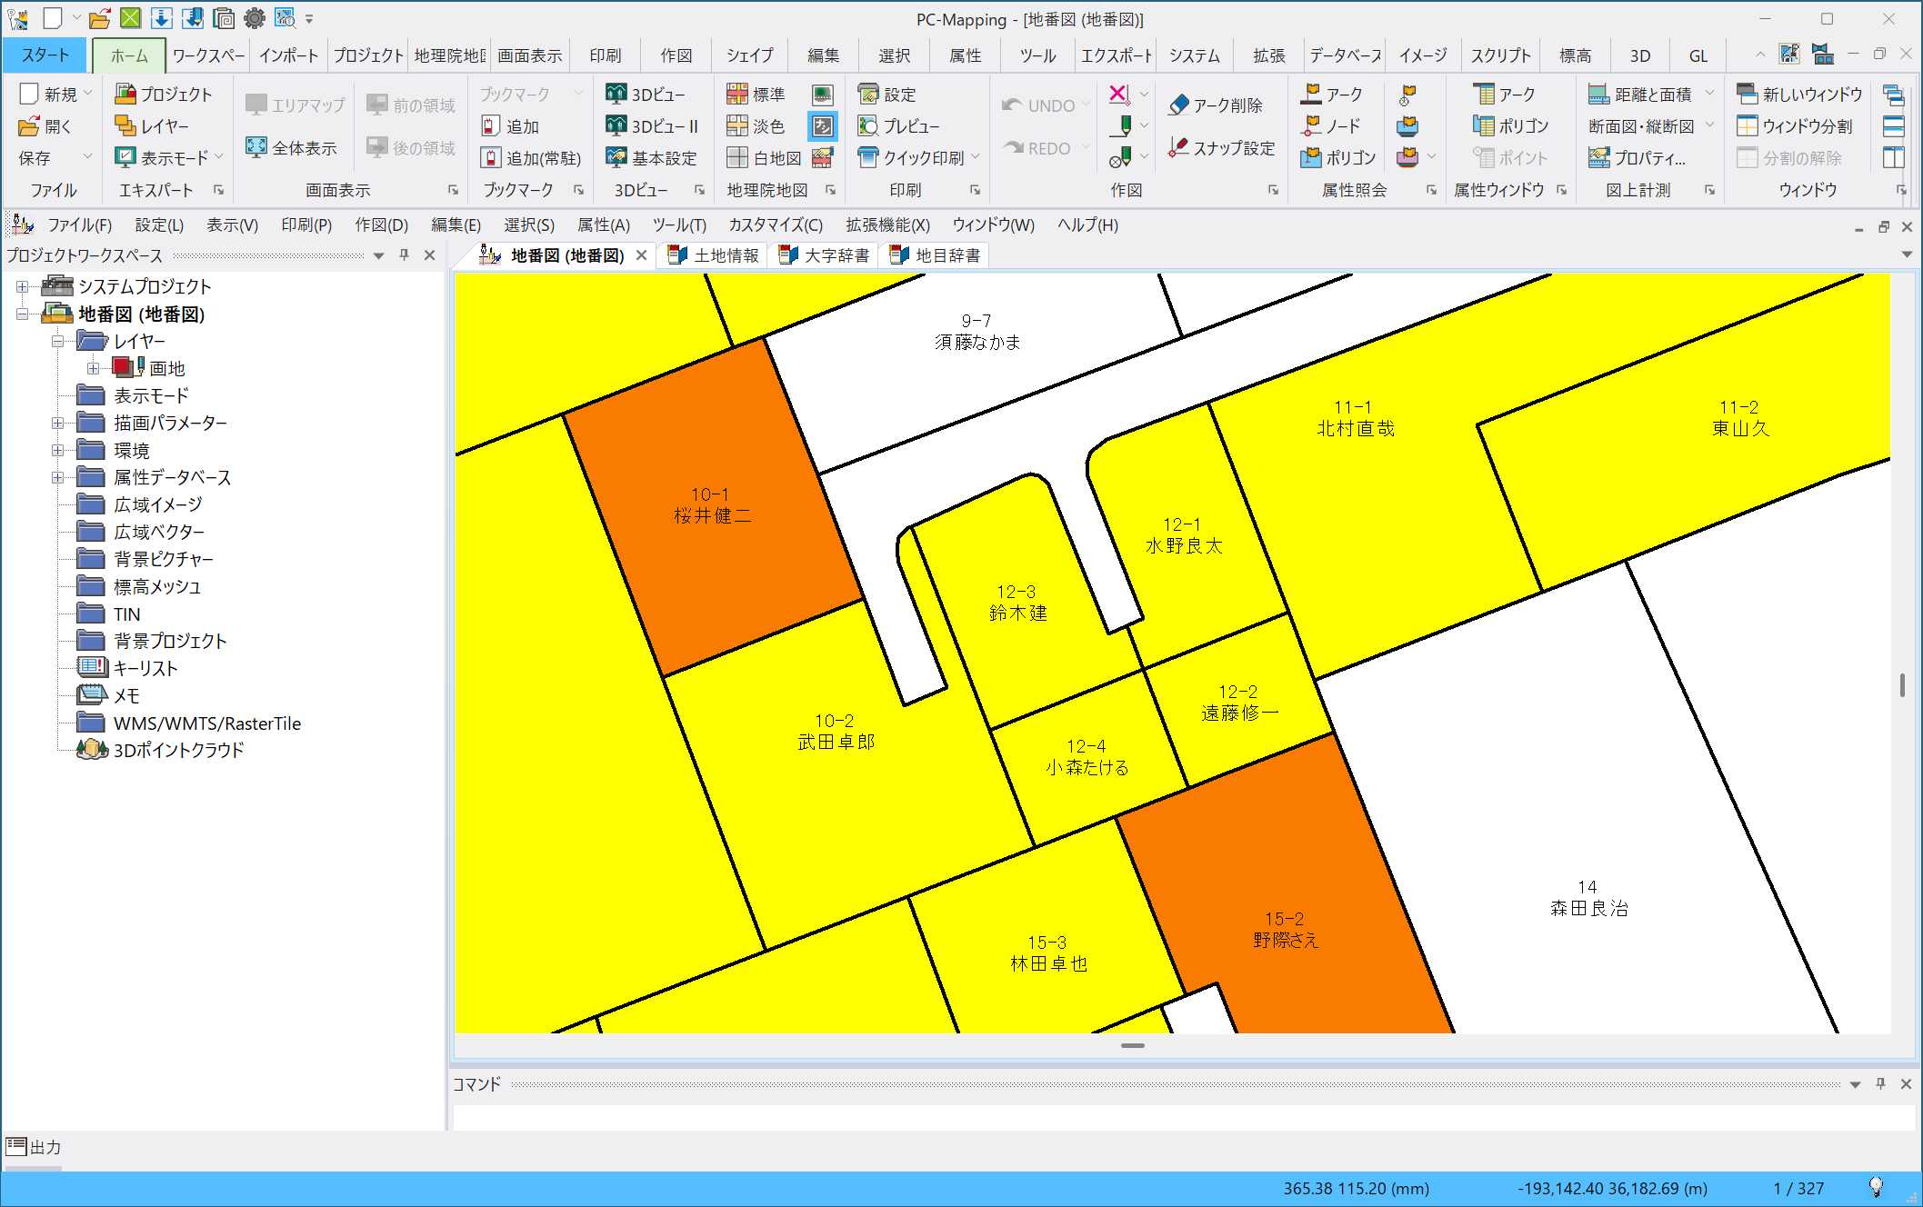Click the Full View display icon
The height and width of the screenshot is (1207, 1923).
pos(256,147)
